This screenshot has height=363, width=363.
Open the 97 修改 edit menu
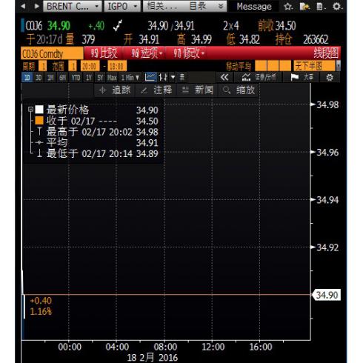(189, 53)
